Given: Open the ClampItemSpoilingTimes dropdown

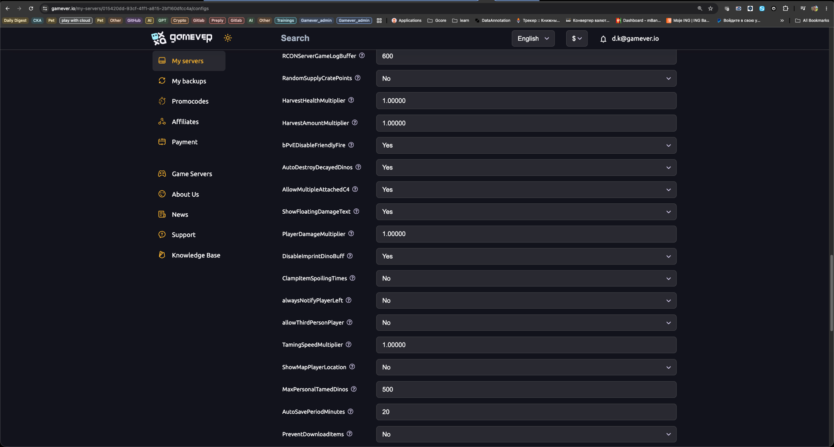Looking at the screenshot, I should pos(526,278).
